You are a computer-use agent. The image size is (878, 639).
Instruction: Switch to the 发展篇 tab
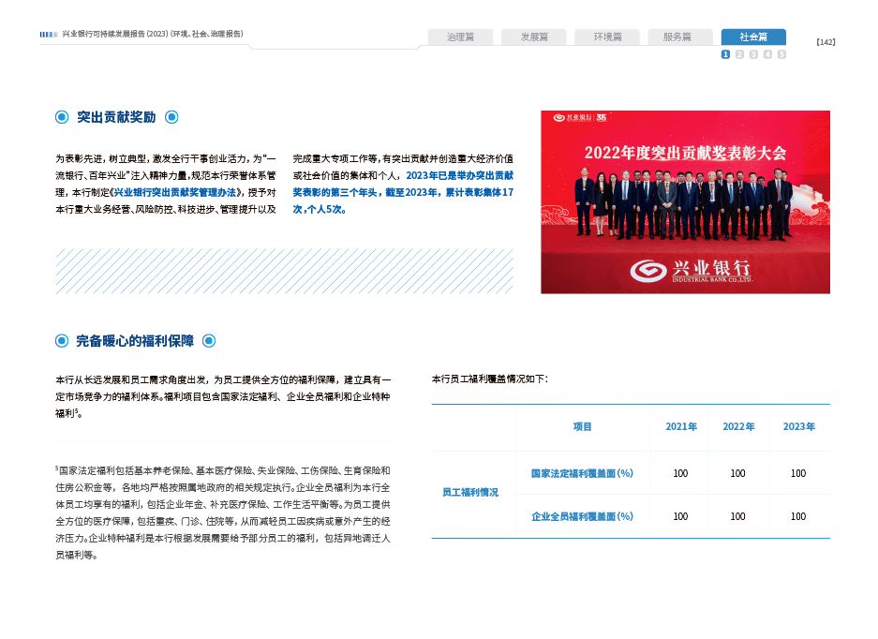pyautogui.click(x=533, y=37)
